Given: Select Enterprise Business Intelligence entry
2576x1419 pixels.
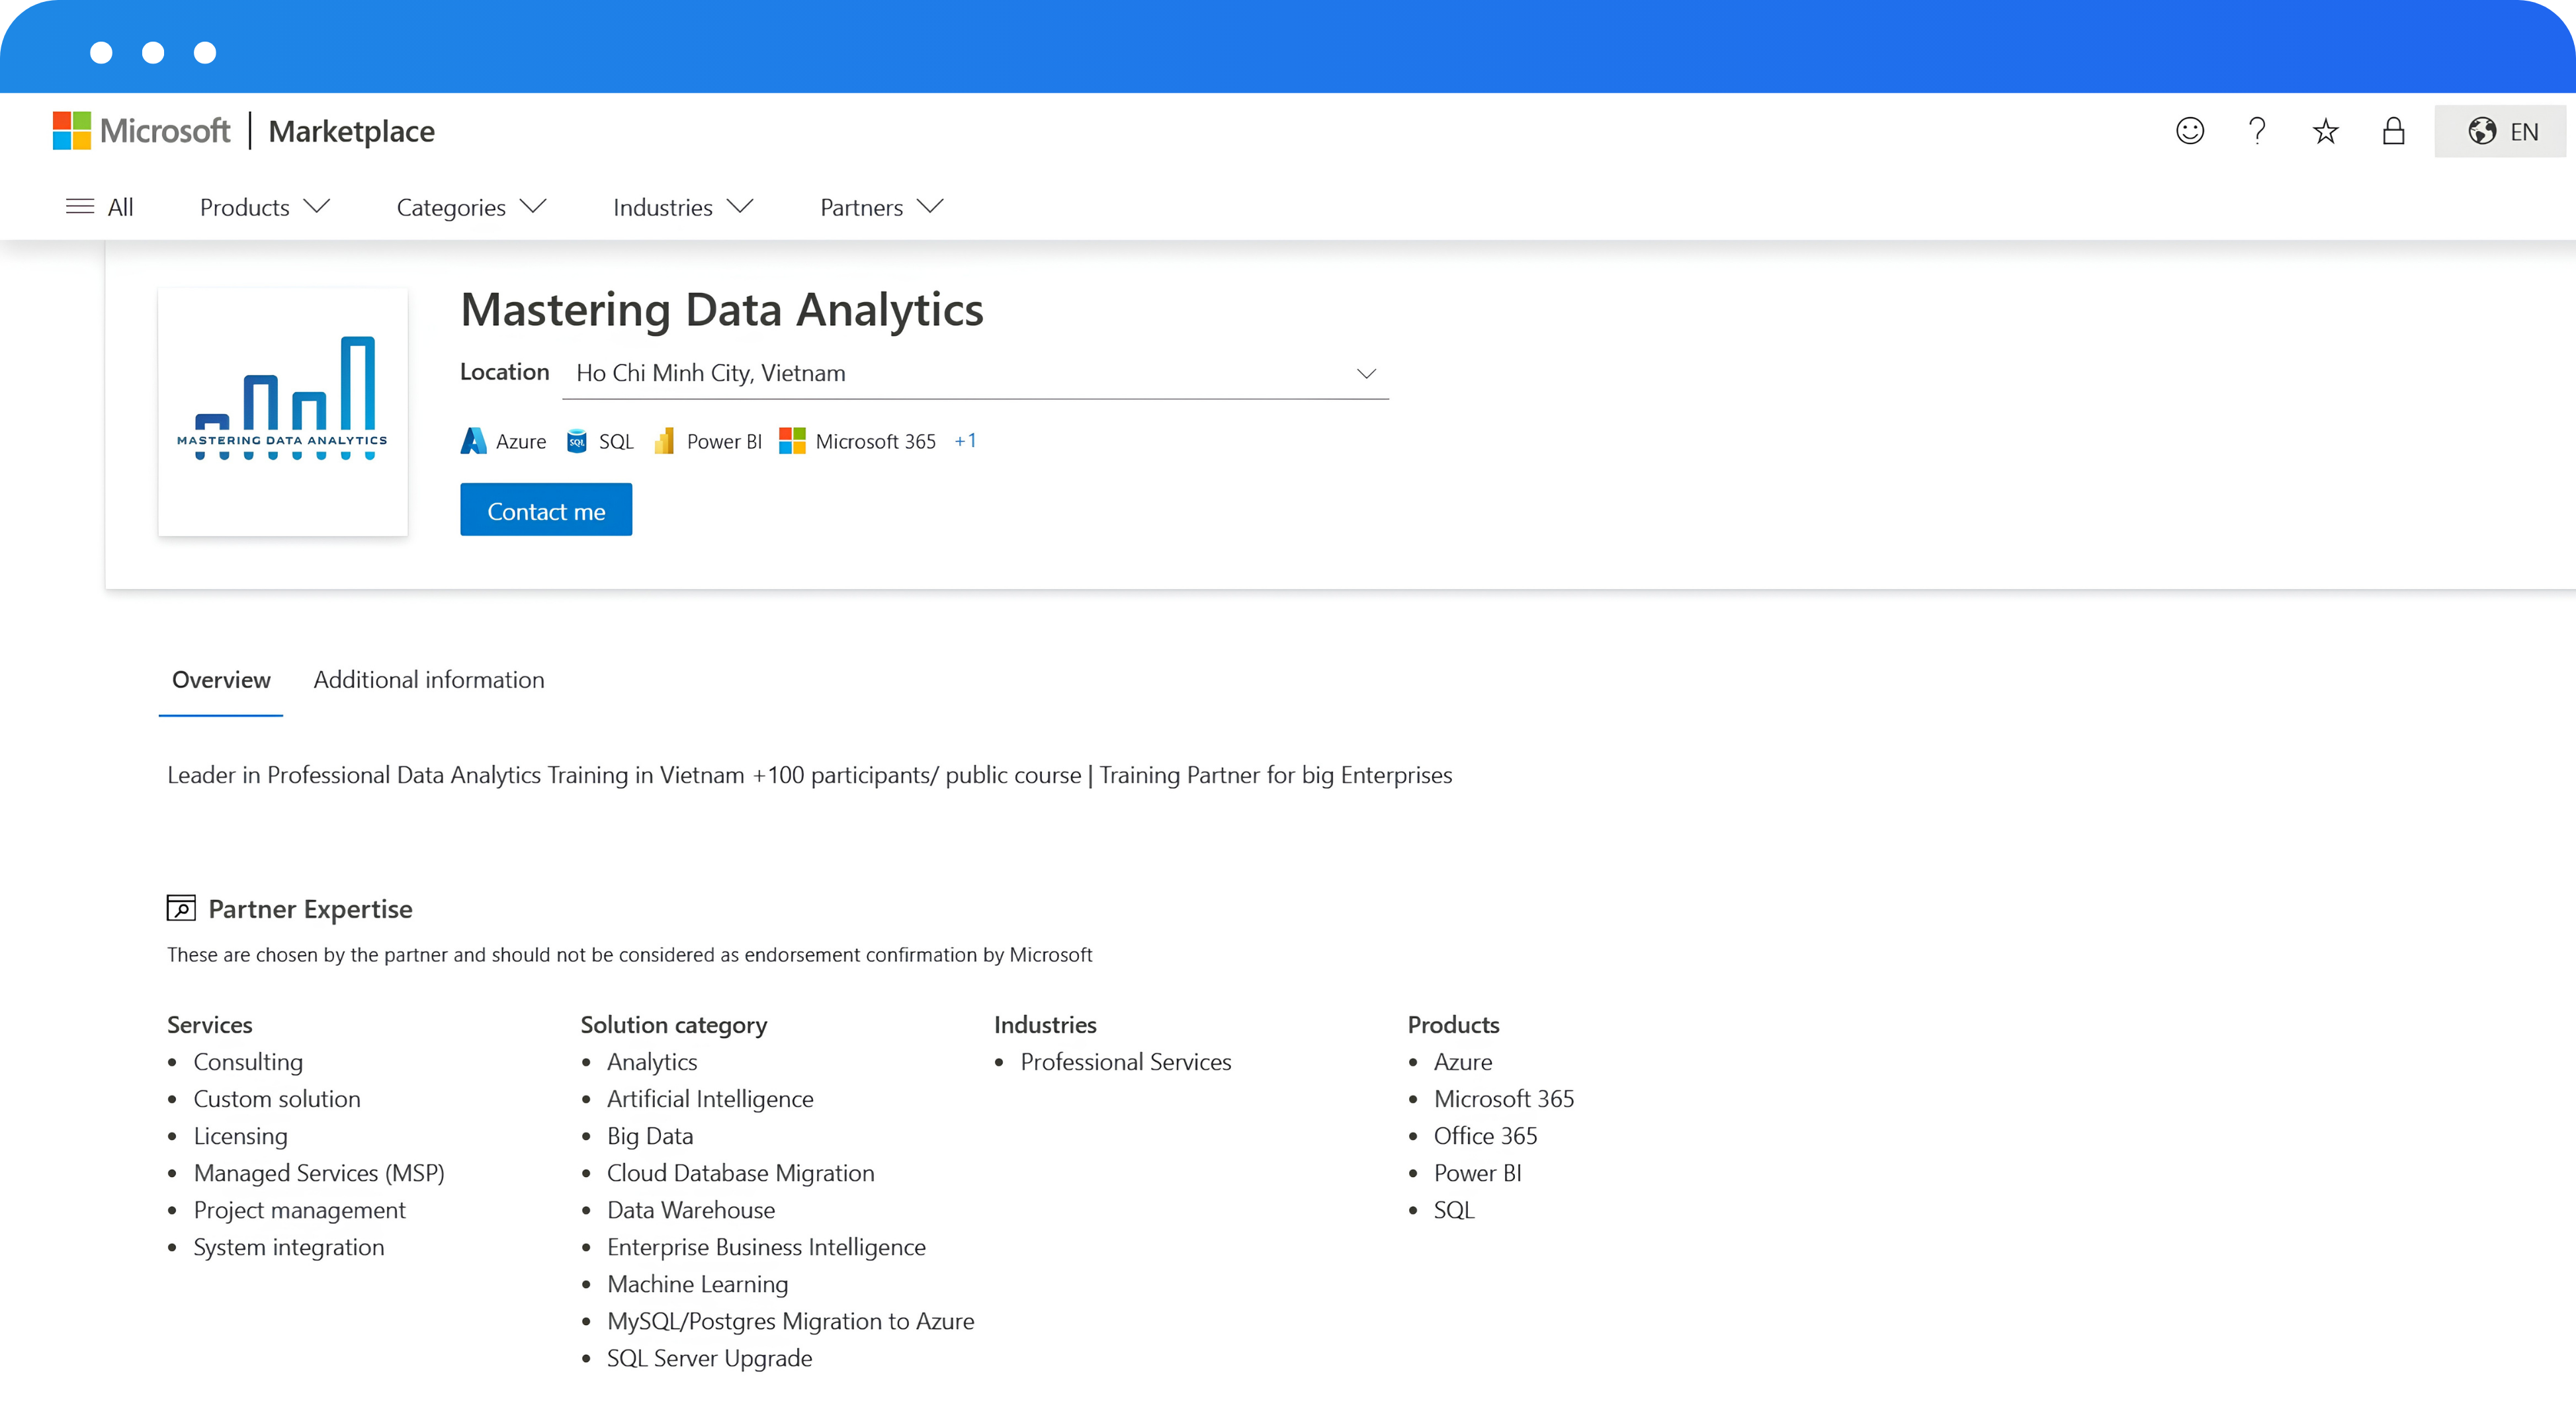Looking at the screenshot, I should pyautogui.click(x=766, y=1246).
